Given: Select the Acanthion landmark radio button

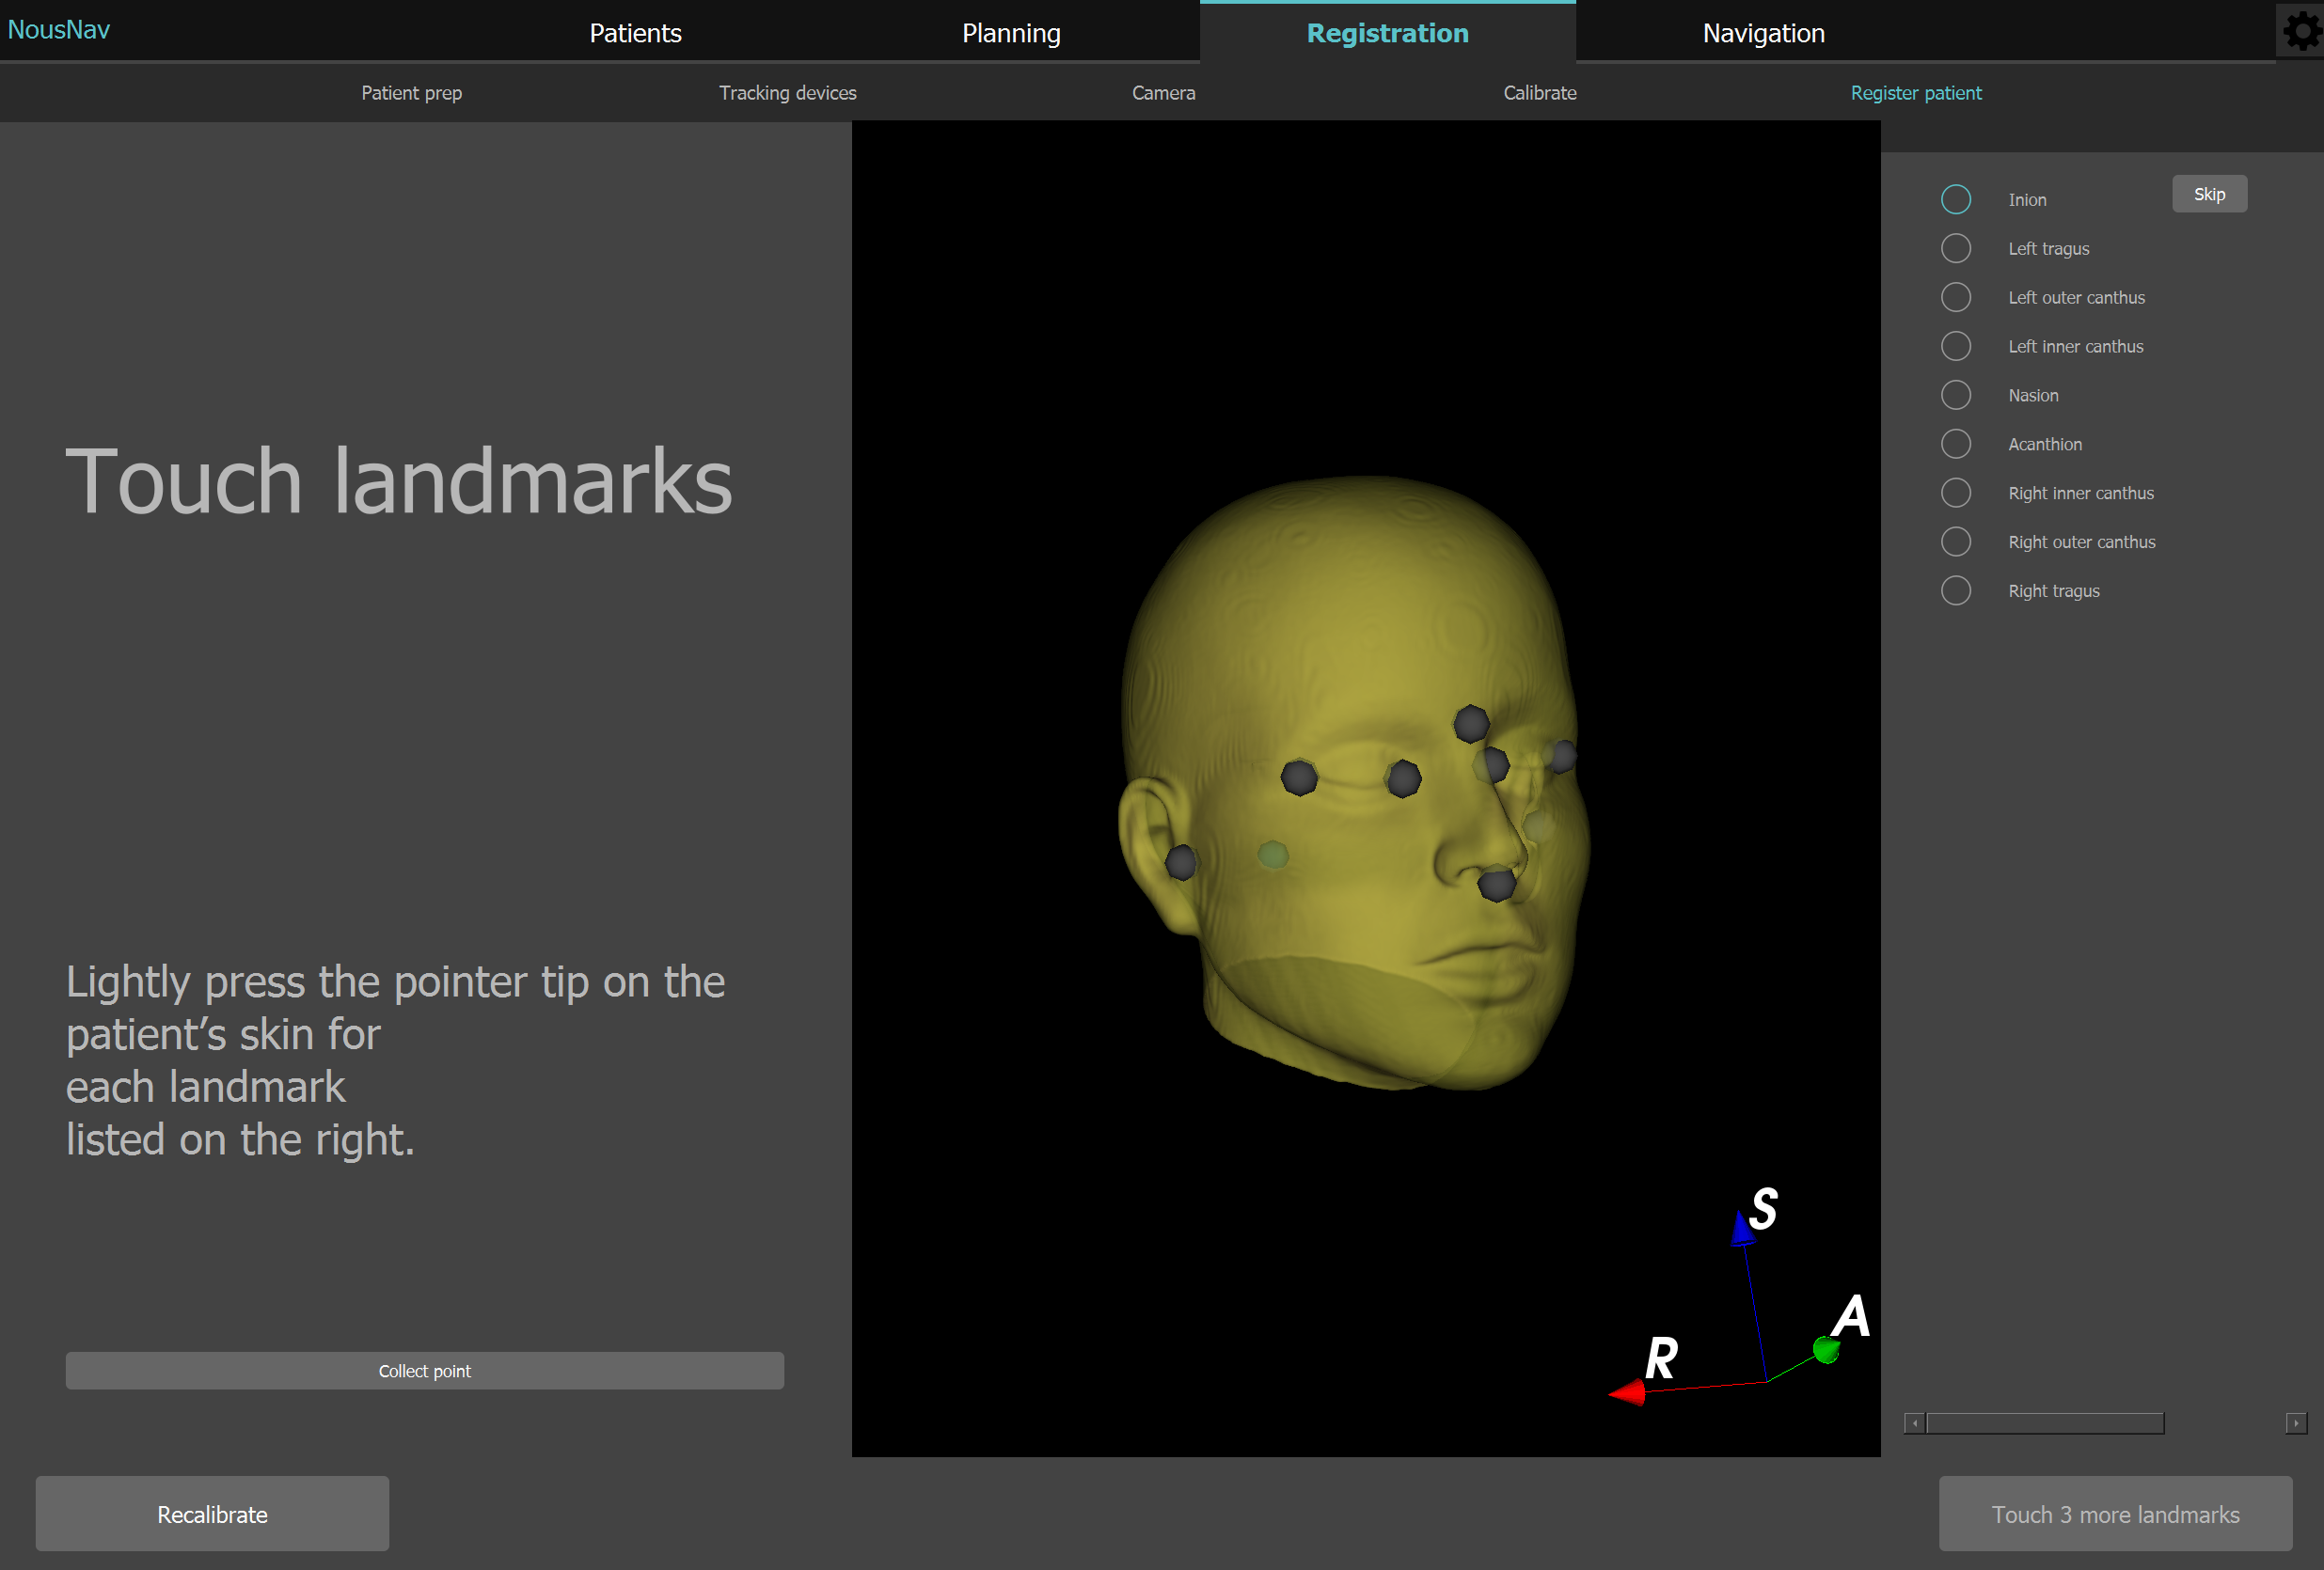Looking at the screenshot, I should click(1956, 444).
